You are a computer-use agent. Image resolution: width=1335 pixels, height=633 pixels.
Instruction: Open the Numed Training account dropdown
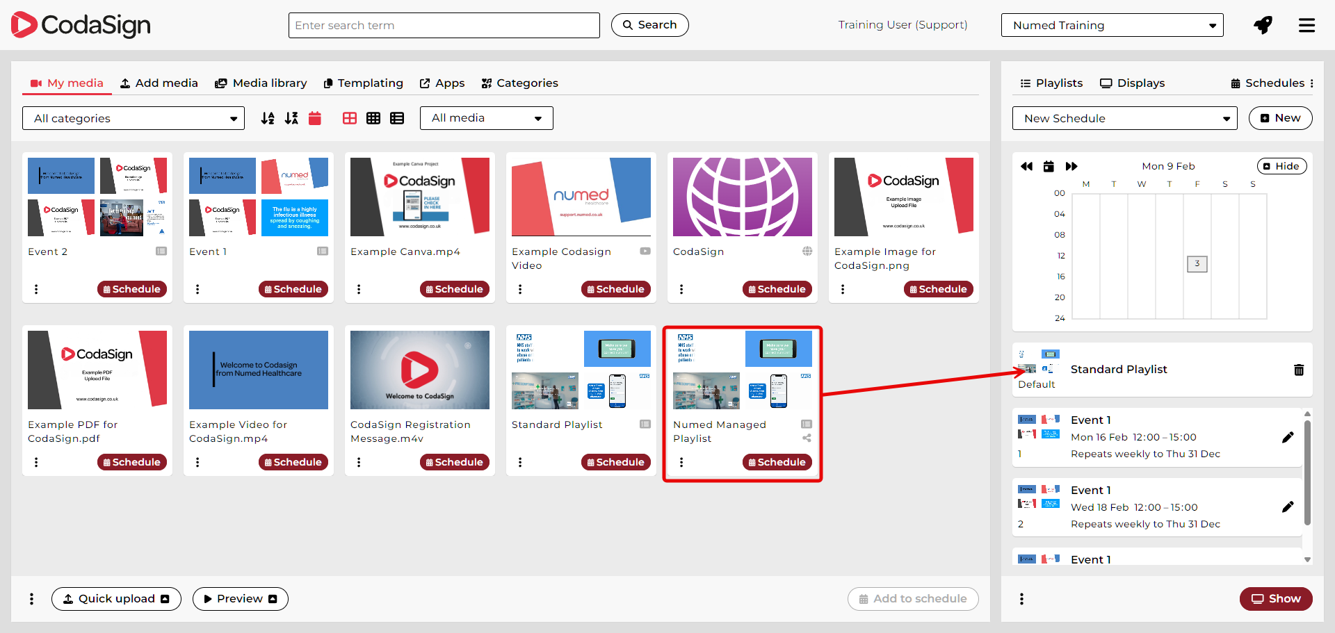(x=1112, y=25)
